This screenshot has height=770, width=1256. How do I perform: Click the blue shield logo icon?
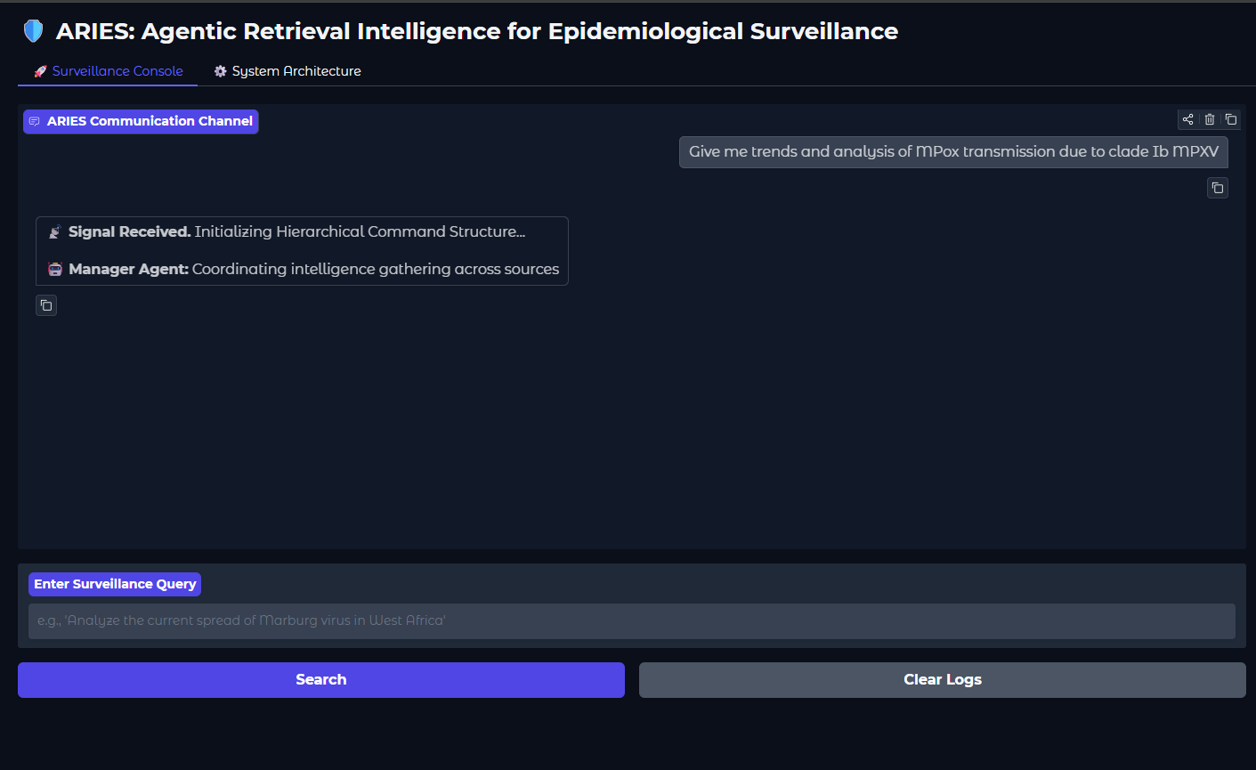point(34,31)
